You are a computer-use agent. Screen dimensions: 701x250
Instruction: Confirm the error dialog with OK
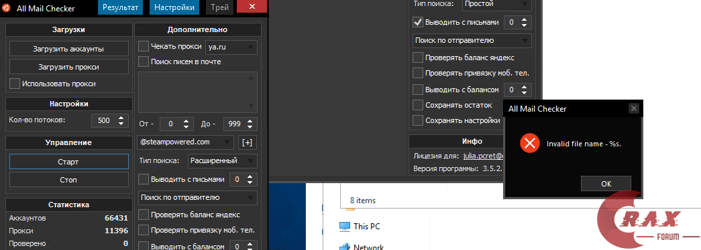click(x=606, y=183)
